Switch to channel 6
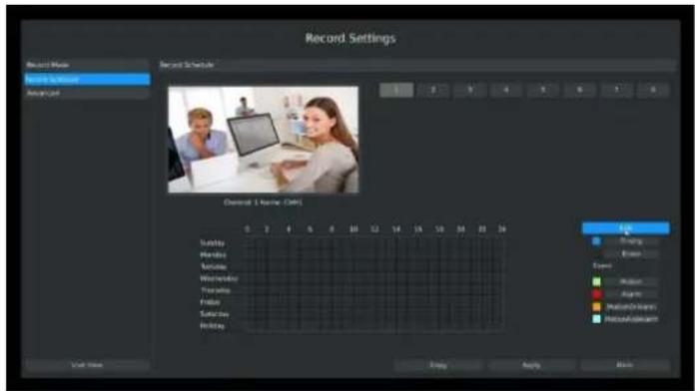 [579, 90]
